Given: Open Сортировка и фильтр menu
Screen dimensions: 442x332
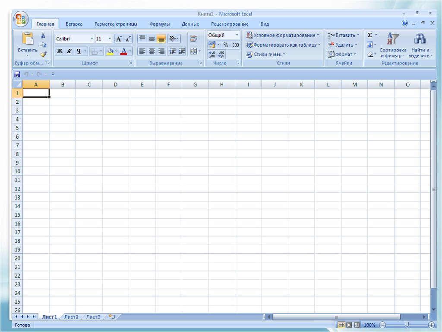Looking at the screenshot, I should [393, 45].
